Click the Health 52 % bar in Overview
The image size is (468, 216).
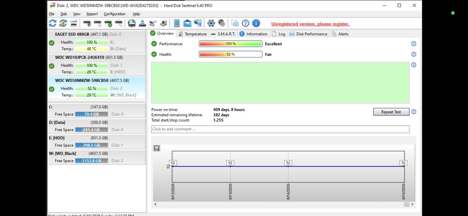pos(231,54)
